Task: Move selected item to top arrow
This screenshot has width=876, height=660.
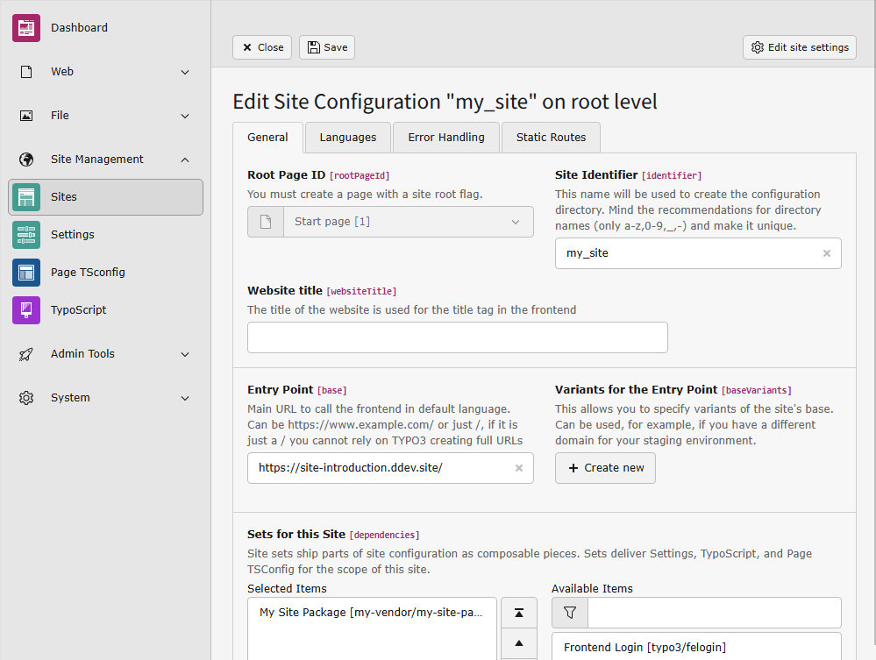Action: 519,614
